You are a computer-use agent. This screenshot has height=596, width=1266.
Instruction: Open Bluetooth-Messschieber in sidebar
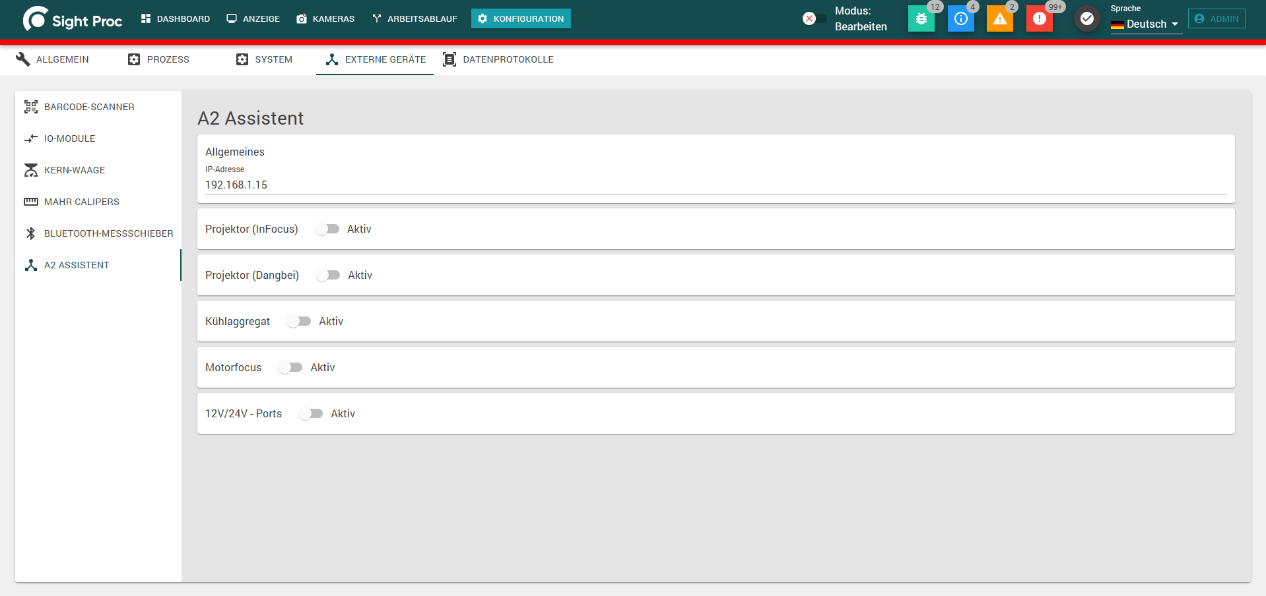pyautogui.click(x=98, y=233)
